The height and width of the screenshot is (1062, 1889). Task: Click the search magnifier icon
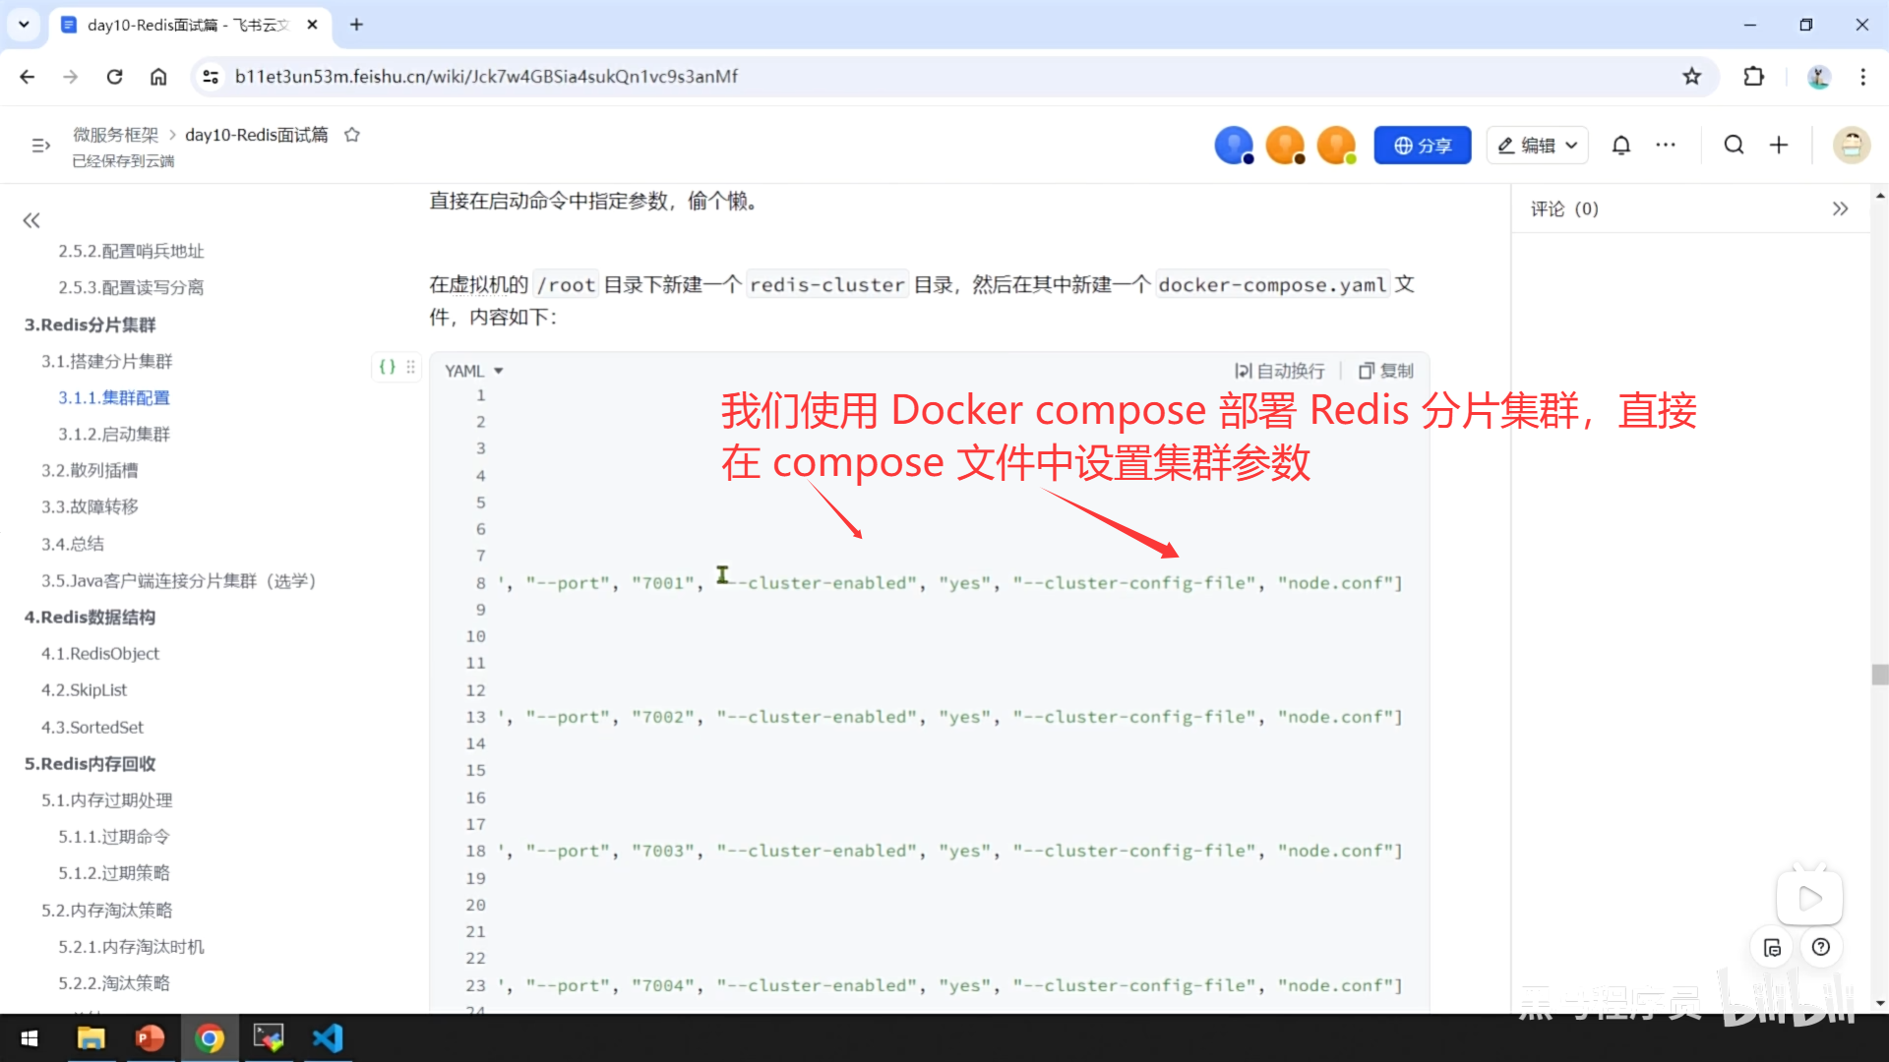(x=1734, y=146)
